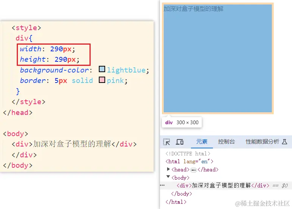This screenshot has height=209, width=292.
Task: Click the flask icon beside 性能数据分析
Action: click(x=285, y=142)
